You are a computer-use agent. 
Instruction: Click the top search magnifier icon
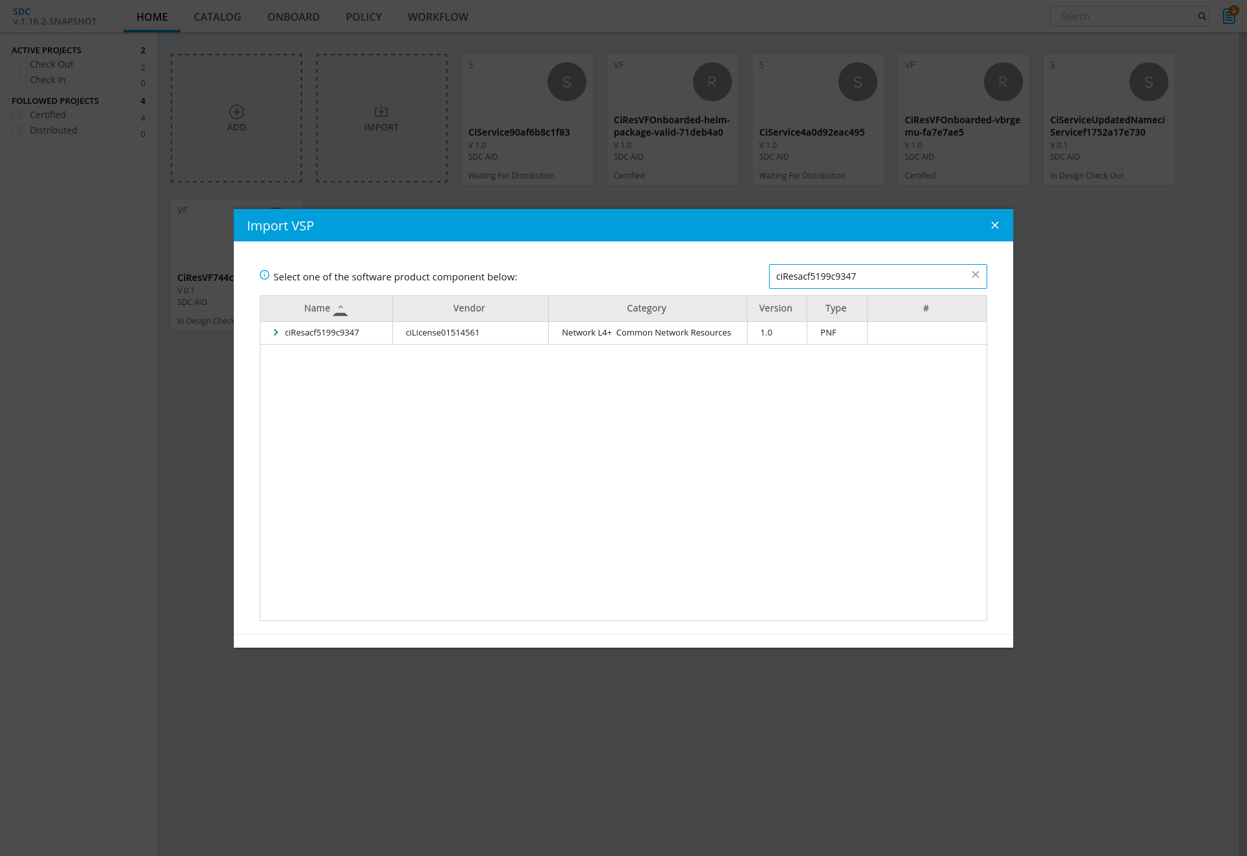[x=1202, y=16]
